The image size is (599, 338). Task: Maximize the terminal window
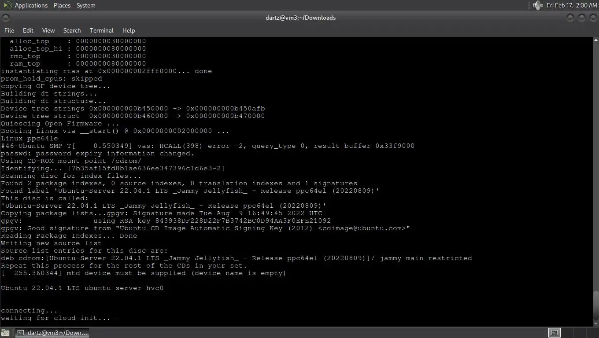pos(582,18)
